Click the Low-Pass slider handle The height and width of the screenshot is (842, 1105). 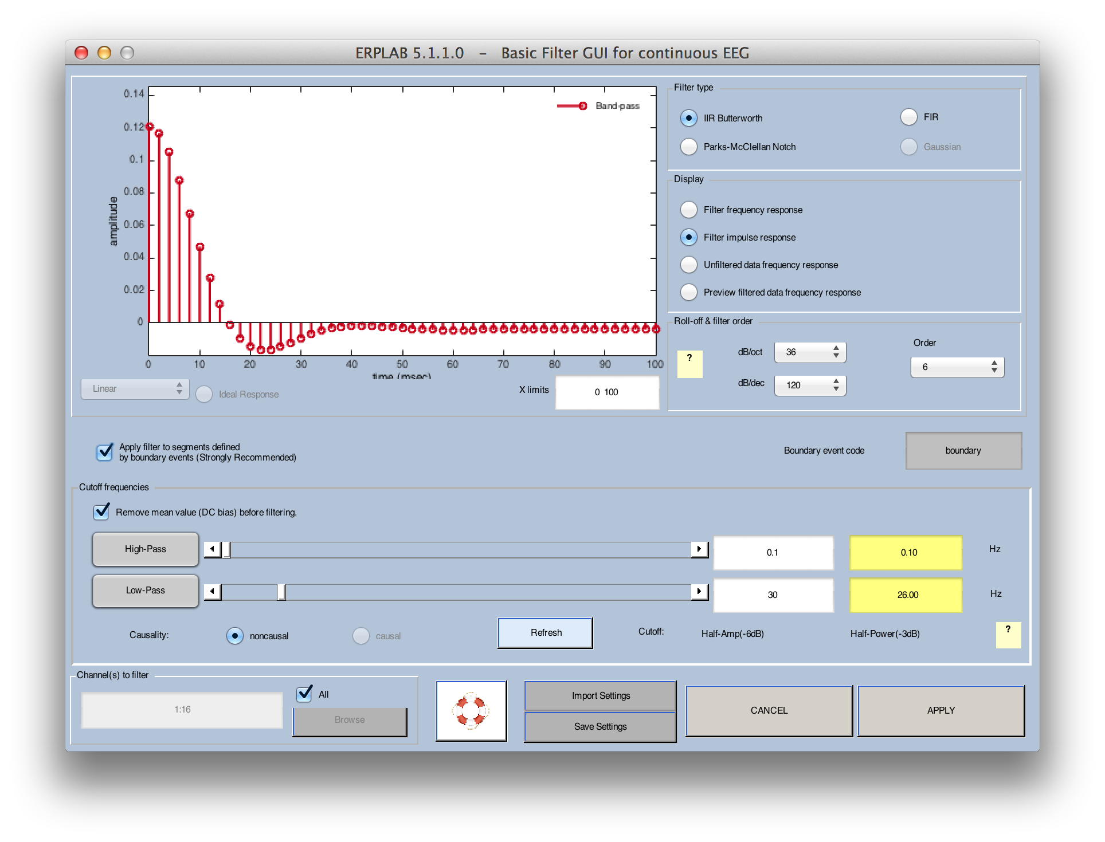coord(281,592)
